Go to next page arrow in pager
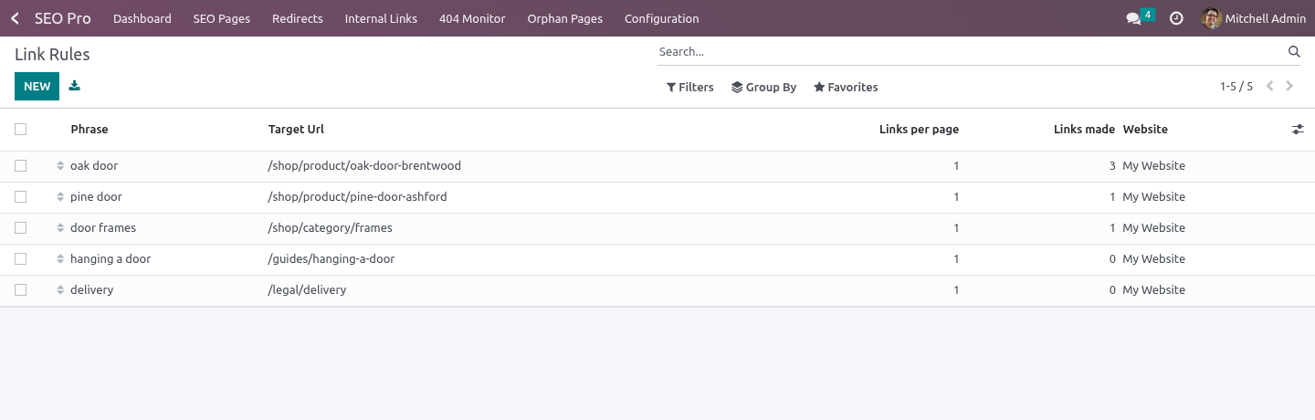Screen dimensions: 1315x420 [x=1289, y=87]
